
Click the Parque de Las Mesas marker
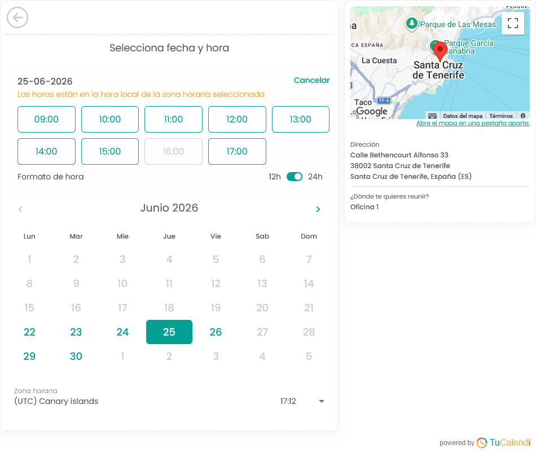(411, 24)
